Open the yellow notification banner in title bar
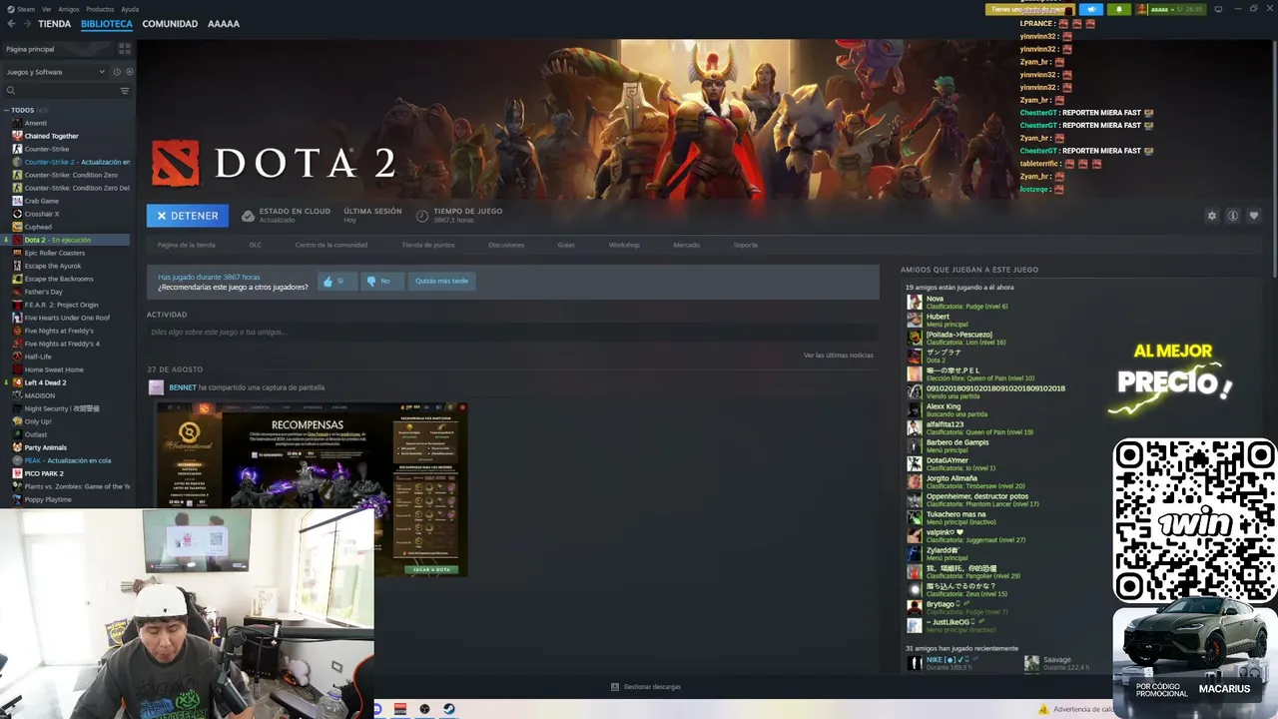 pyautogui.click(x=1029, y=9)
